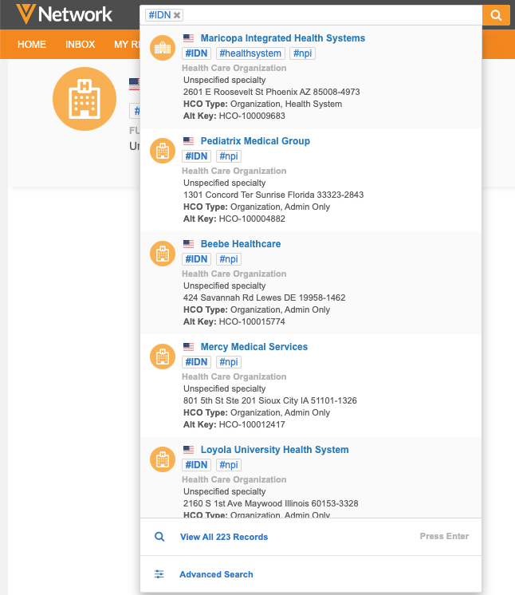Click the Mercy Medical Services building icon
The width and height of the screenshot is (515, 595).
point(163,357)
